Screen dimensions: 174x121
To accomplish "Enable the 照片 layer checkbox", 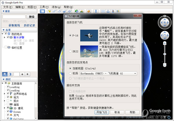I will (8, 100).
